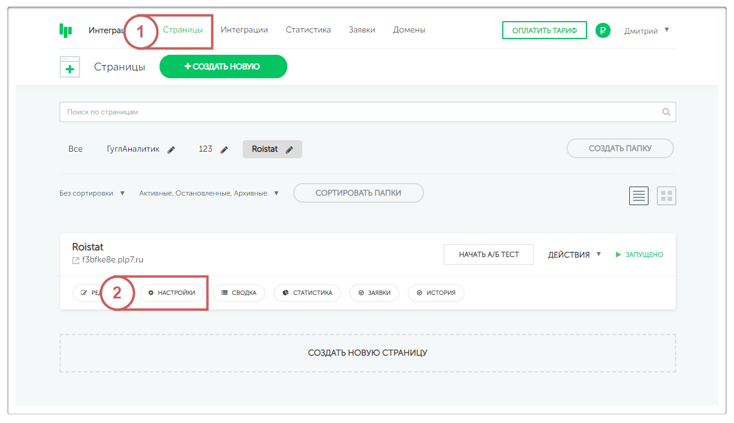Viewport: 734px width, 423px height.
Task: Switch to grid view layout
Action: [x=666, y=196]
